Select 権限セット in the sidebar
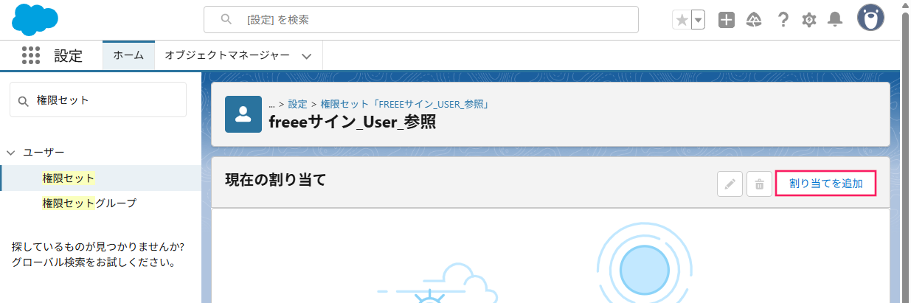This screenshot has width=911, height=303. coord(69,178)
